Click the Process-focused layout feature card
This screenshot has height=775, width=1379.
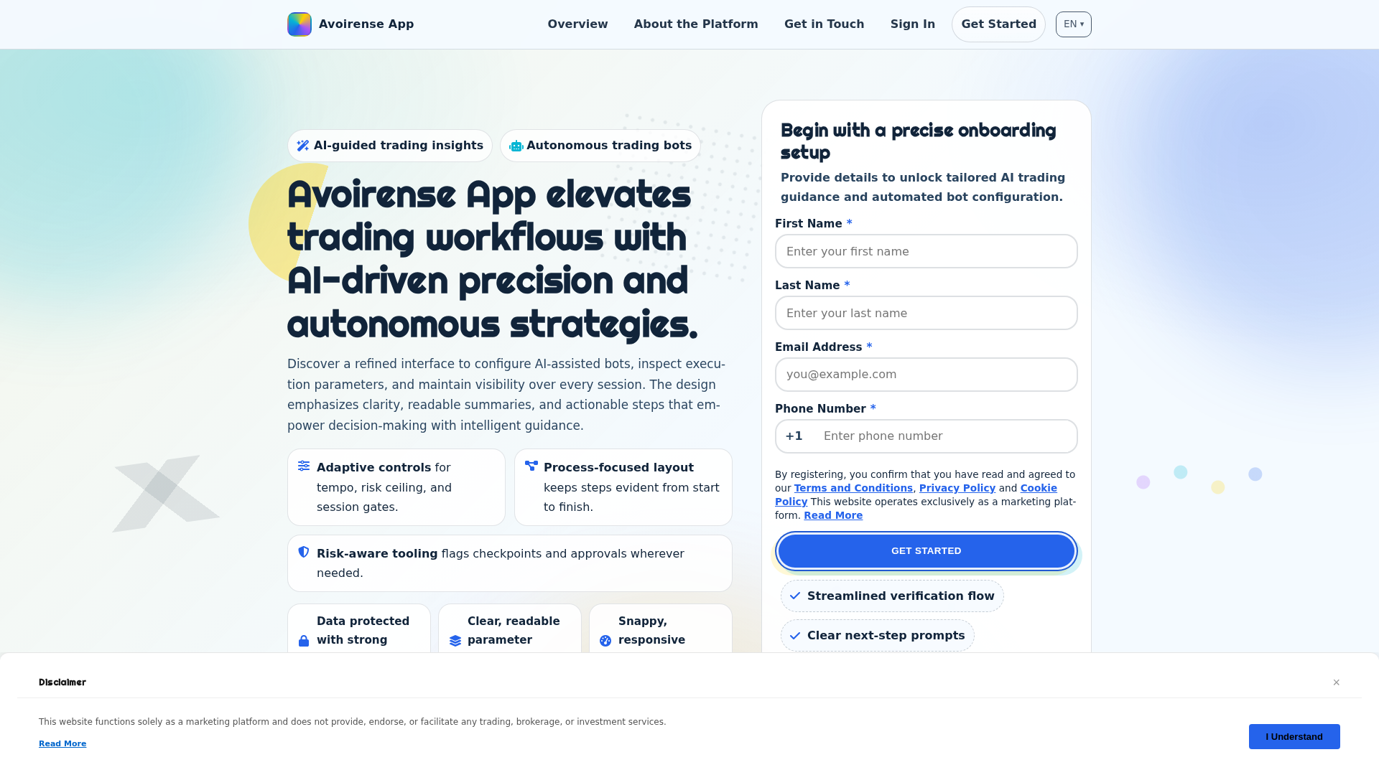coord(623,487)
